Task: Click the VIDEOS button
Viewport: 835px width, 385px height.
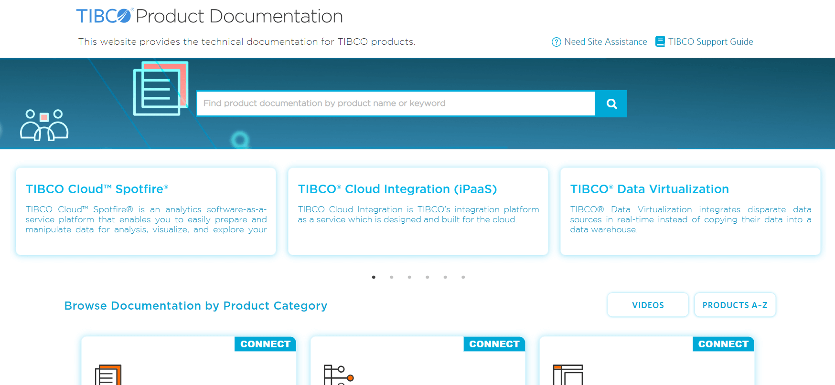Action: pos(648,305)
